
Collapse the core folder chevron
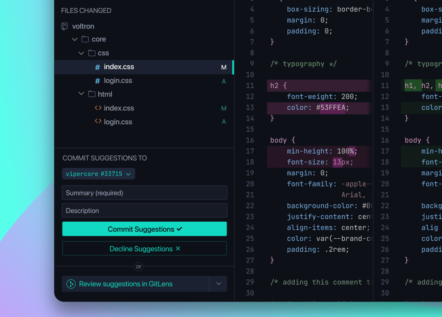[x=75, y=39]
